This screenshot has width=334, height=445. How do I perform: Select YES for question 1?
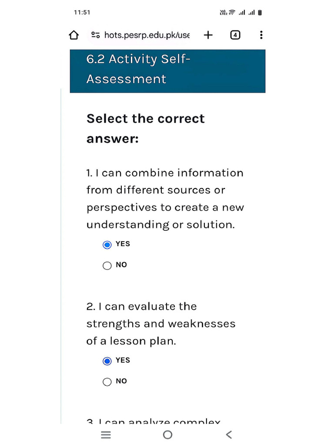(107, 245)
